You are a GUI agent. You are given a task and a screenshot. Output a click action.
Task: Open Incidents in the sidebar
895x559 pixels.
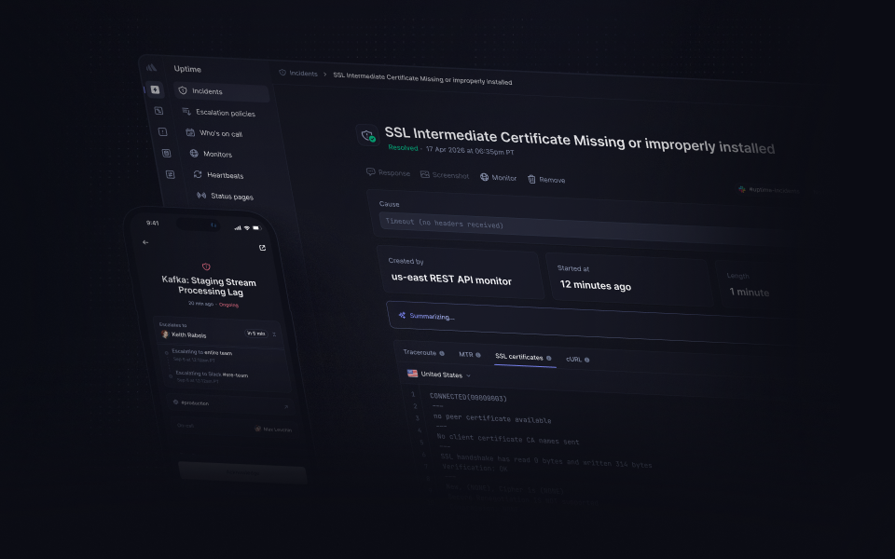tap(222, 91)
